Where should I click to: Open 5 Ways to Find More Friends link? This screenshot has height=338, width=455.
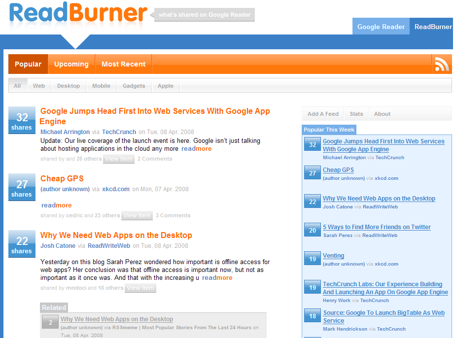pyautogui.click(x=377, y=227)
